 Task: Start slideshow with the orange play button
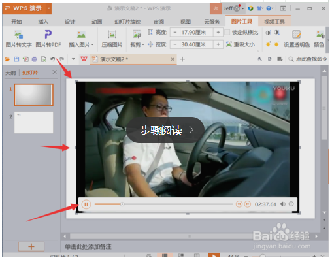coord(214,255)
